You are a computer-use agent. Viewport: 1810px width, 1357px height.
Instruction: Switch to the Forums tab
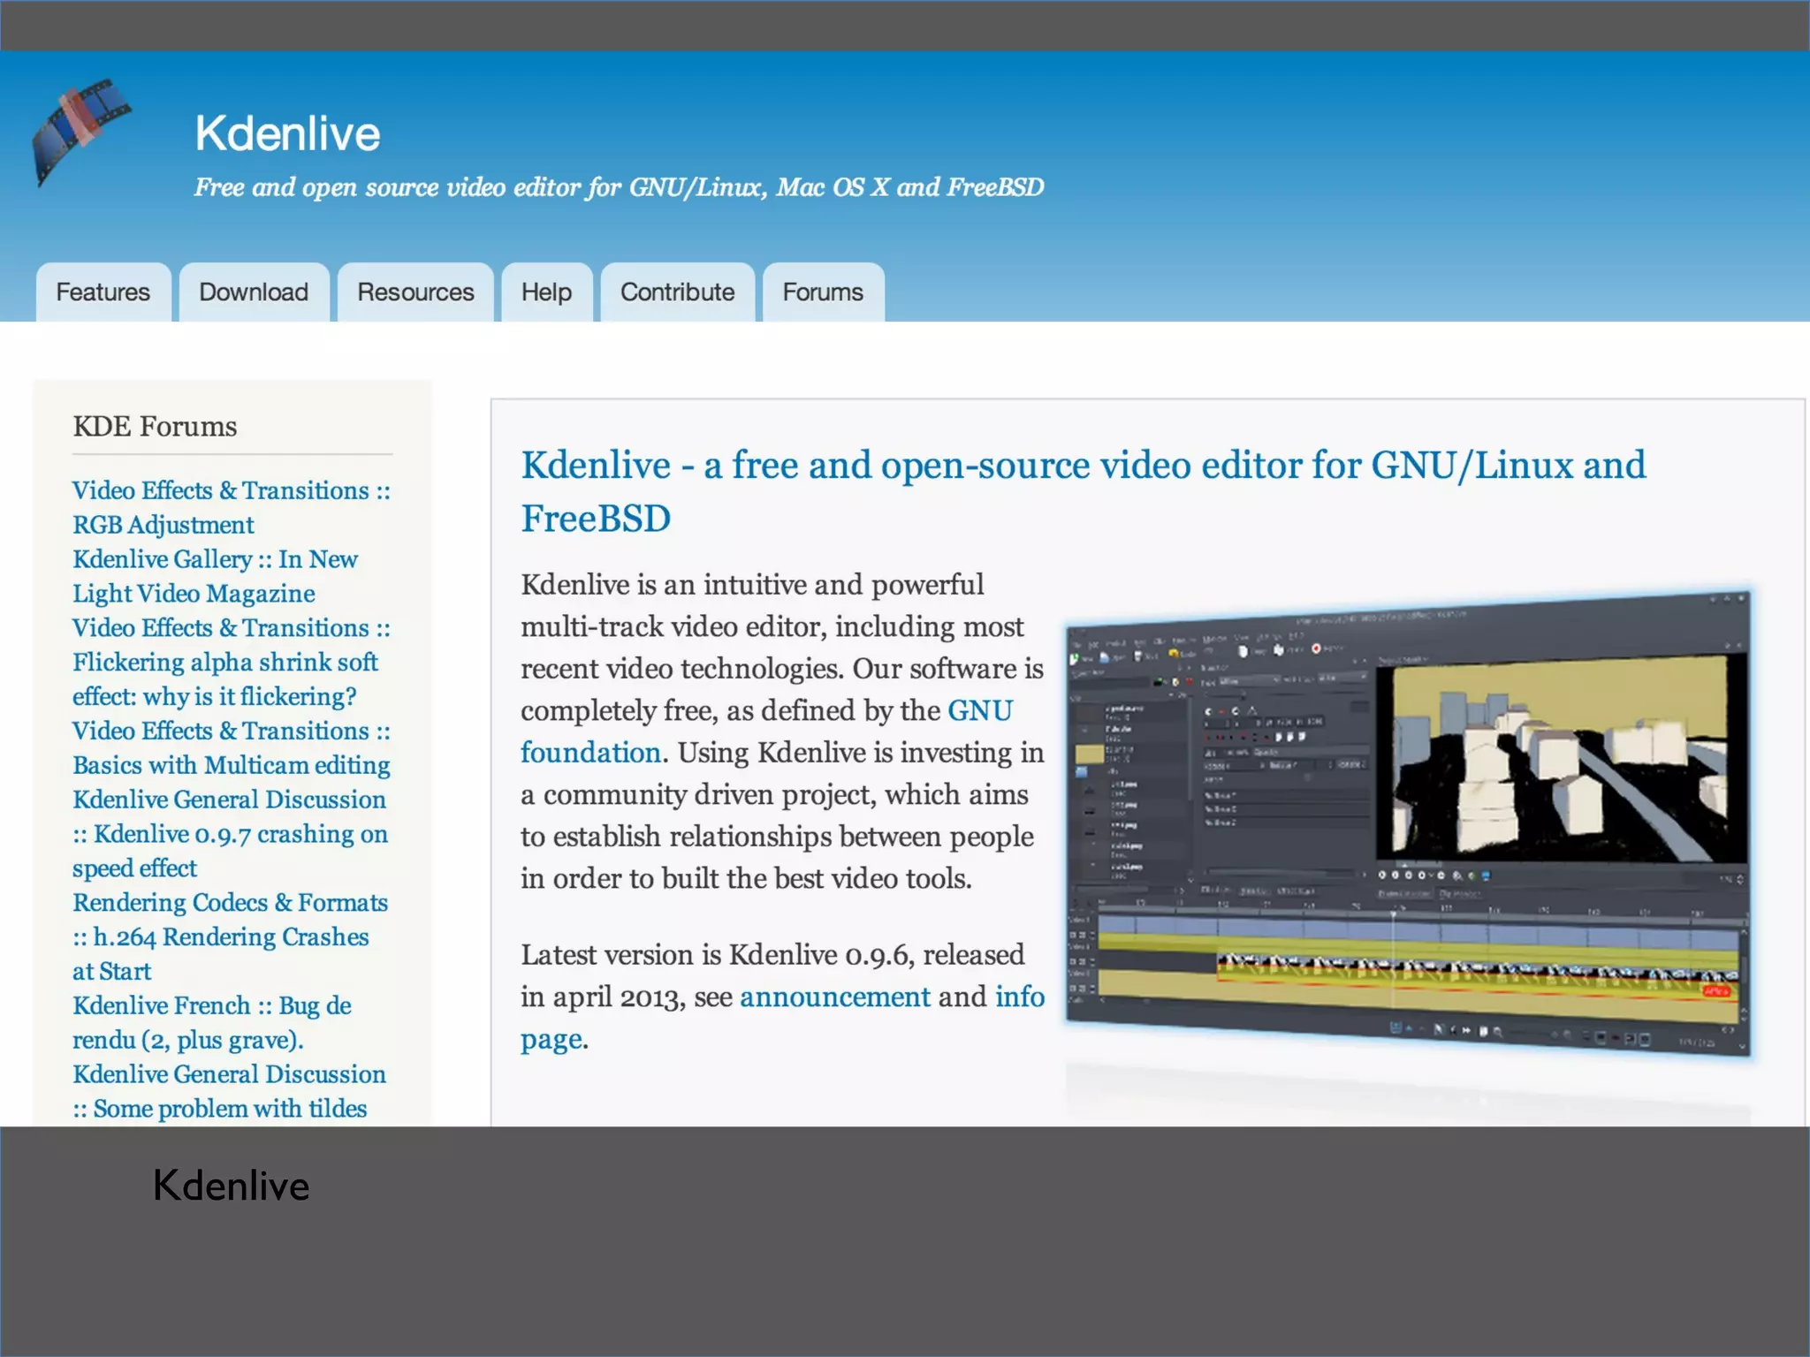[823, 292]
